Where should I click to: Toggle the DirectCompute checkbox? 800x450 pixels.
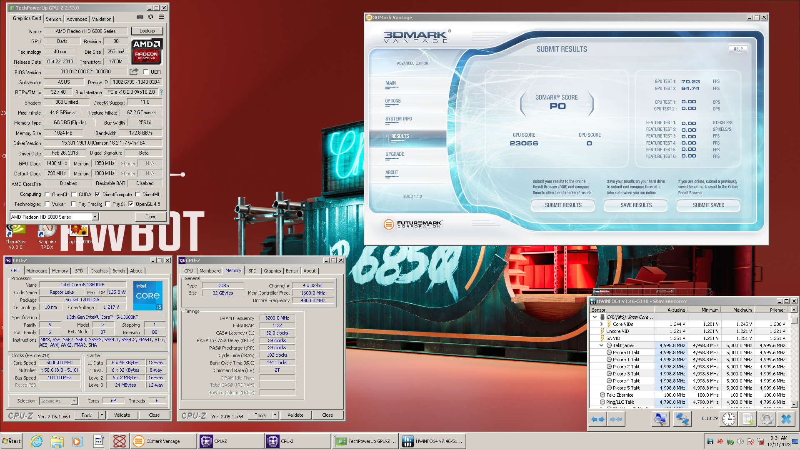tap(97, 194)
